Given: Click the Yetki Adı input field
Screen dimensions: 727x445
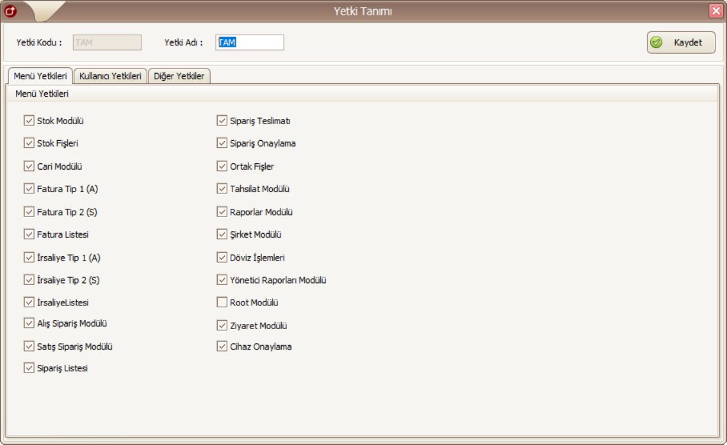Looking at the screenshot, I should [x=249, y=42].
